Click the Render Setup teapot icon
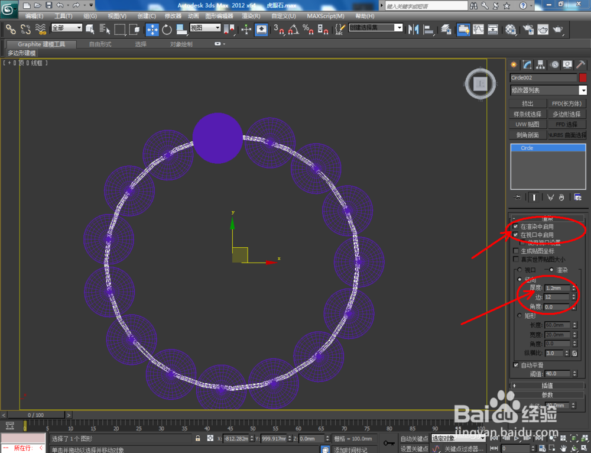Screen dimensions: 591x453 coord(528,29)
